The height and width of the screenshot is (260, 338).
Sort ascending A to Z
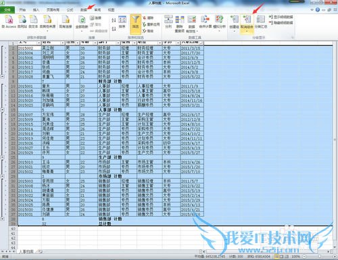tap(114, 20)
